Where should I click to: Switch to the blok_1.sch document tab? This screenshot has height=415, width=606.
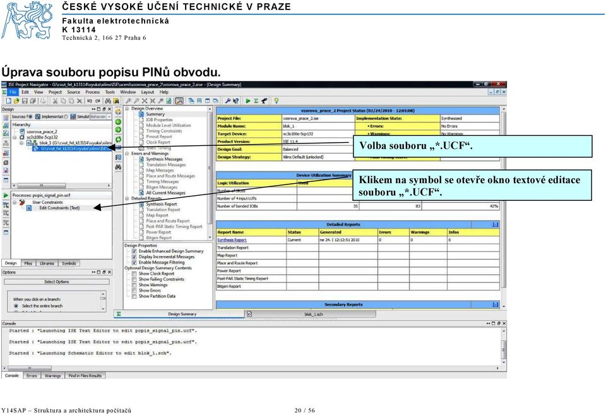[x=311, y=314]
